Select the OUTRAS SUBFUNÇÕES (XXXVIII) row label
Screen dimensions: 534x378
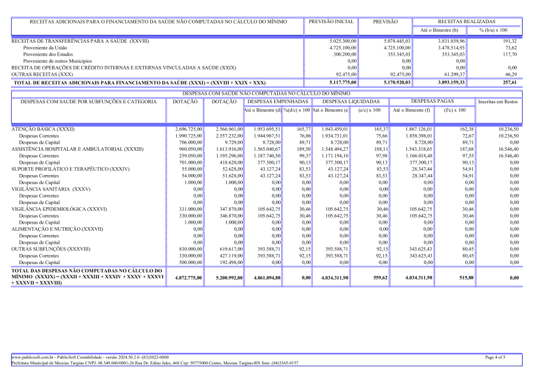51,249
